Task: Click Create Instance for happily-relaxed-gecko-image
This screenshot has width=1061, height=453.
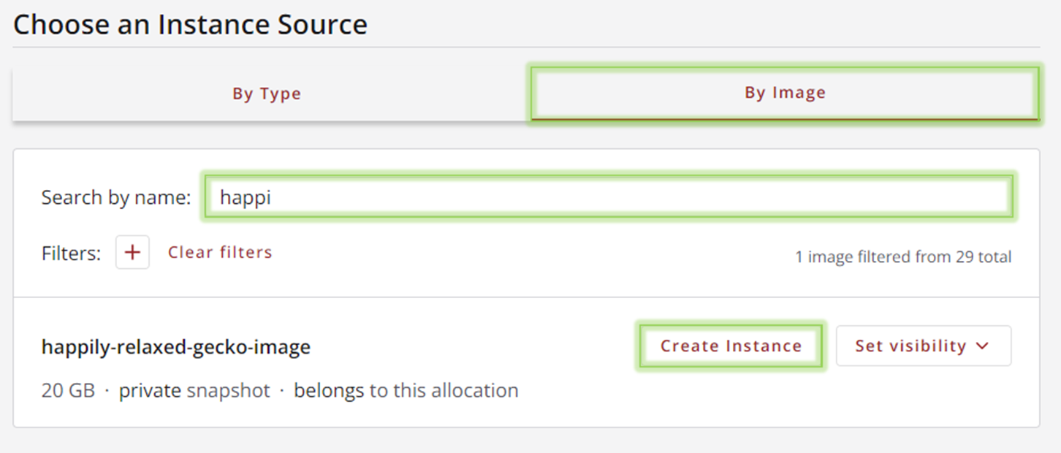Action: click(x=730, y=346)
